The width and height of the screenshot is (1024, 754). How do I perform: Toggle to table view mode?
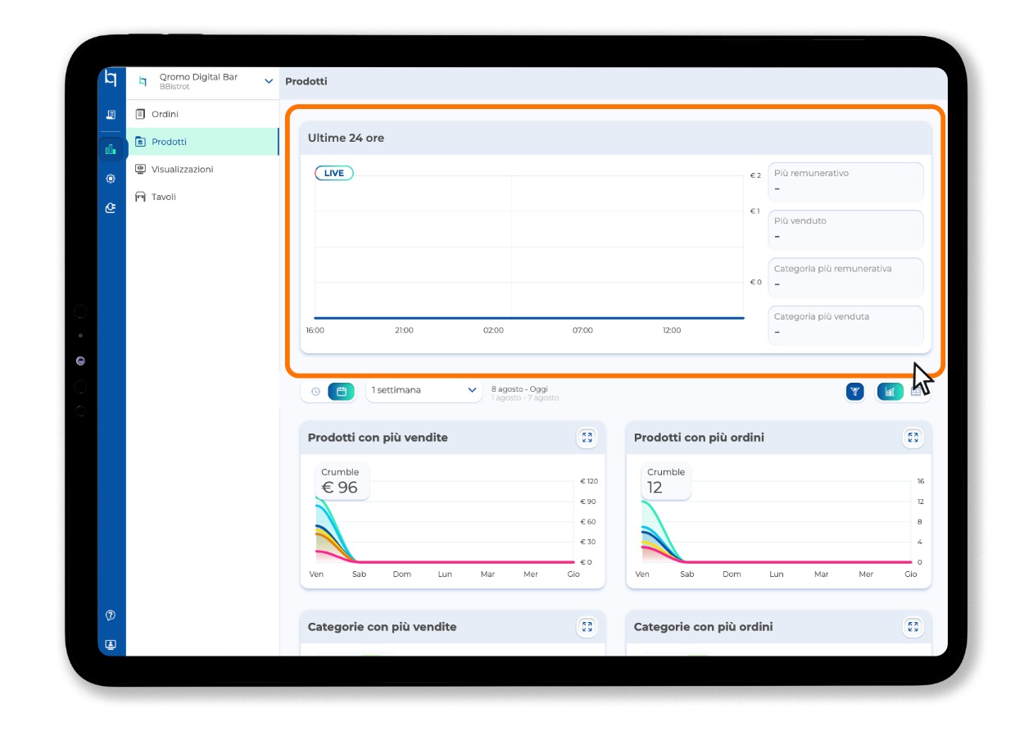(916, 392)
